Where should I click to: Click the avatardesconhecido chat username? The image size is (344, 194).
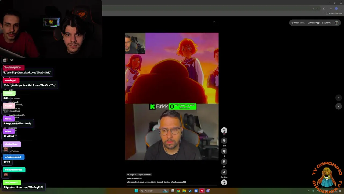click(x=14, y=170)
